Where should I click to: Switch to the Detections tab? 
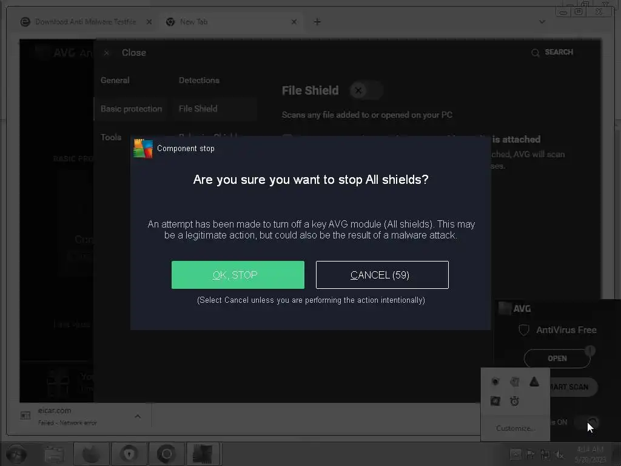click(x=199, y=80)
